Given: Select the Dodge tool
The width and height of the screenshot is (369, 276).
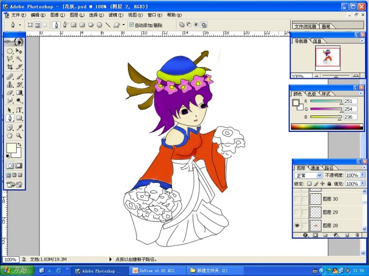Looking at the screenshot, I should (x=19, y=101).
